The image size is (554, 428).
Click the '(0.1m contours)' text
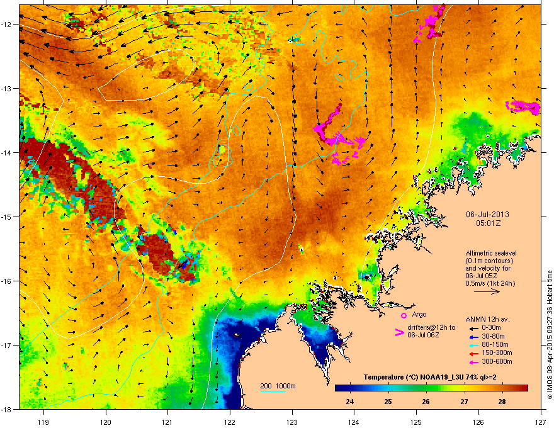pos(489,261)
